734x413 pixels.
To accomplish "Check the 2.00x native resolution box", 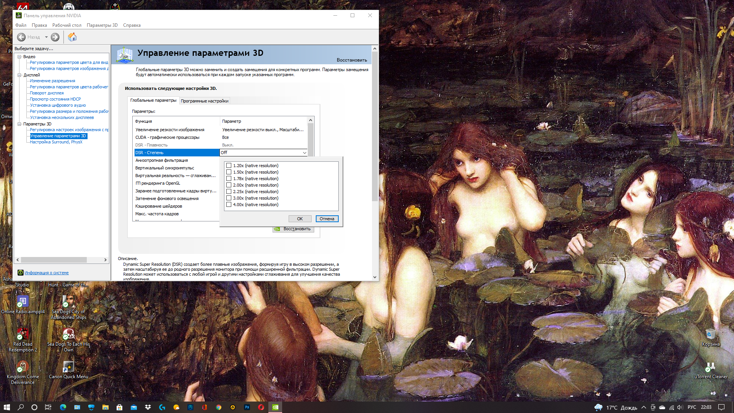I will point(229,185).
